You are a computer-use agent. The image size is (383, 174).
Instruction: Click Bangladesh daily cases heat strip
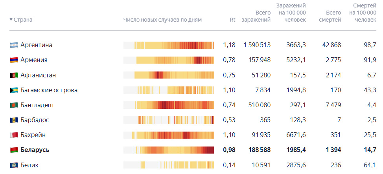(x=169, y=105)
